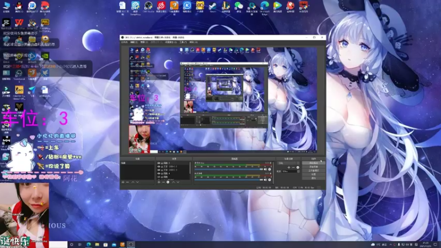
Task: Open the Tencent Video play-arrow shortcut
Action: [278, 6]
